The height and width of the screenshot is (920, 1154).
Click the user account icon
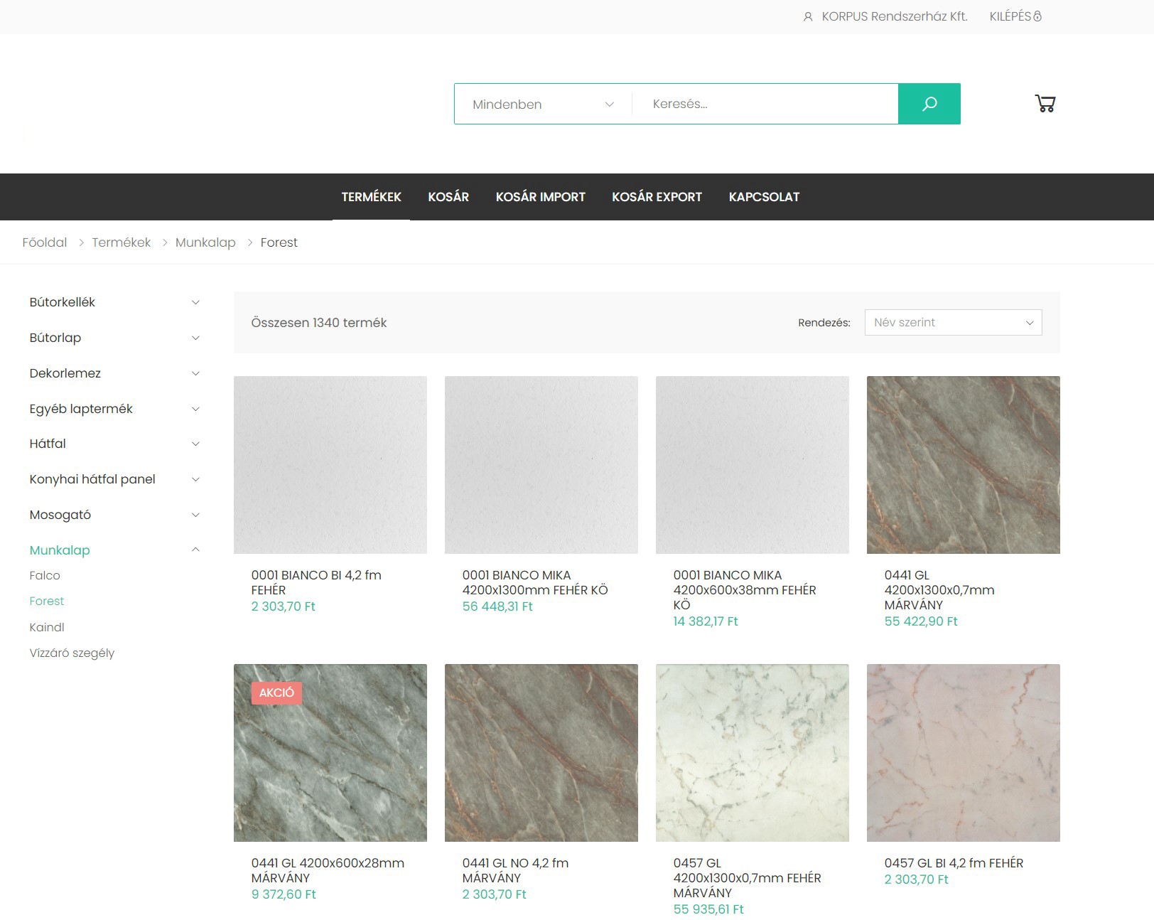[x=808, y=16]
